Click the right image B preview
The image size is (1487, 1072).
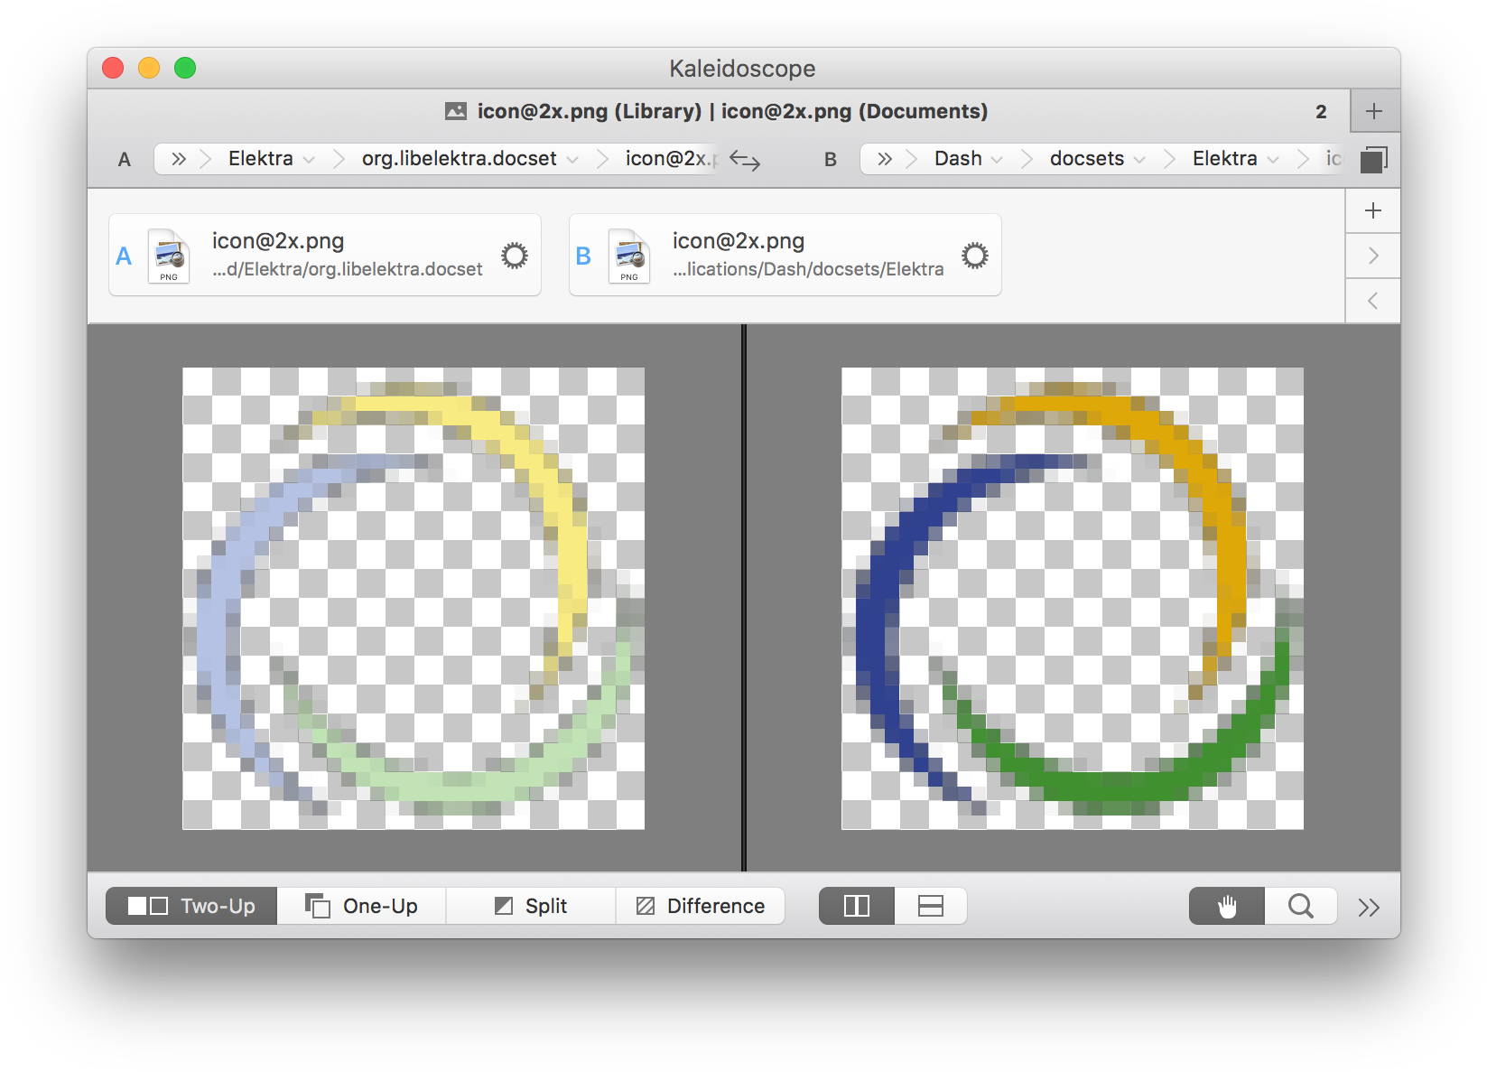[1072, 598]
